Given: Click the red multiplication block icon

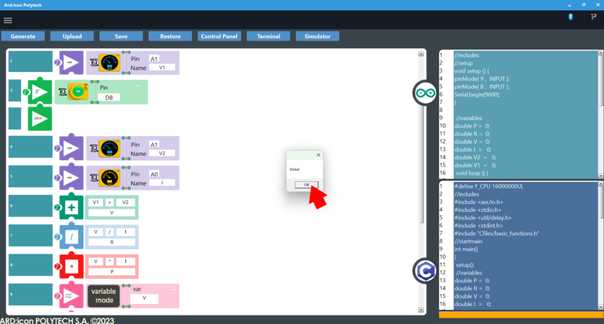Looking at the screenshot, I should coord(71,266).
